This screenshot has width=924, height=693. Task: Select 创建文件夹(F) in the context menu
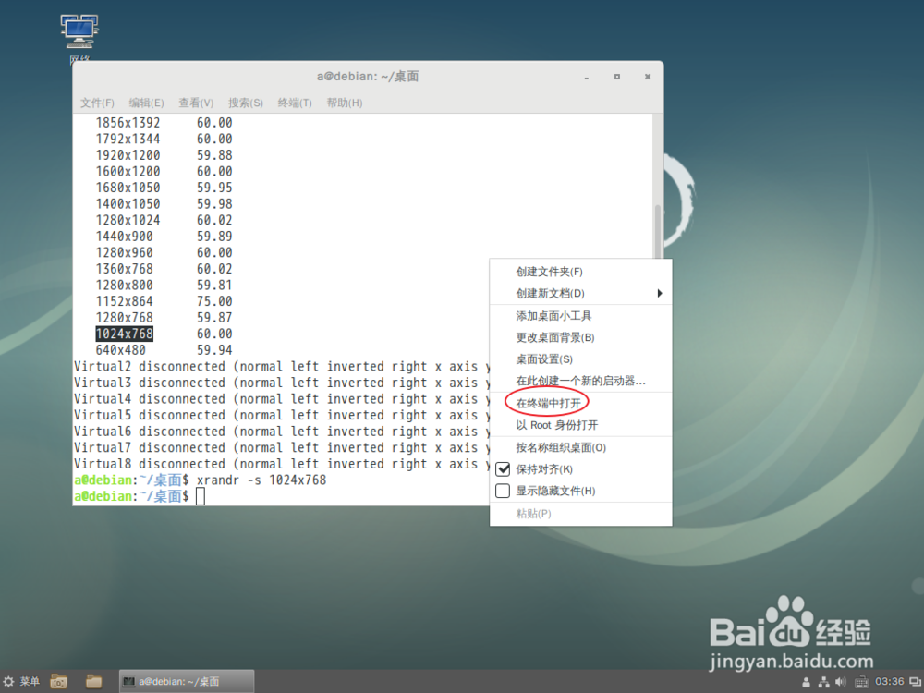pos(580,272)
